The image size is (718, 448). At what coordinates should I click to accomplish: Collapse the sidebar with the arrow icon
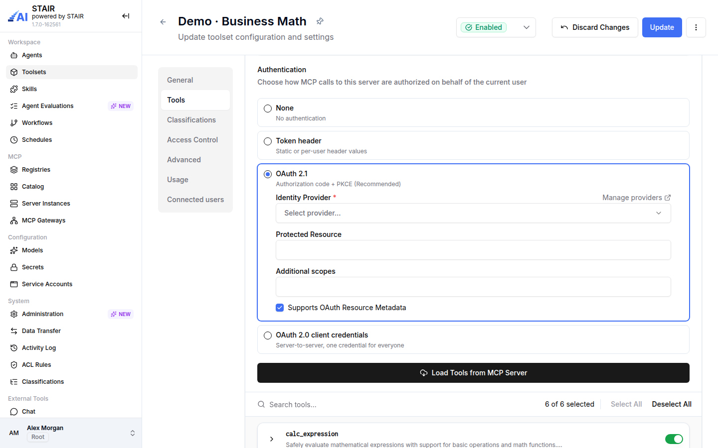point(126,16)
